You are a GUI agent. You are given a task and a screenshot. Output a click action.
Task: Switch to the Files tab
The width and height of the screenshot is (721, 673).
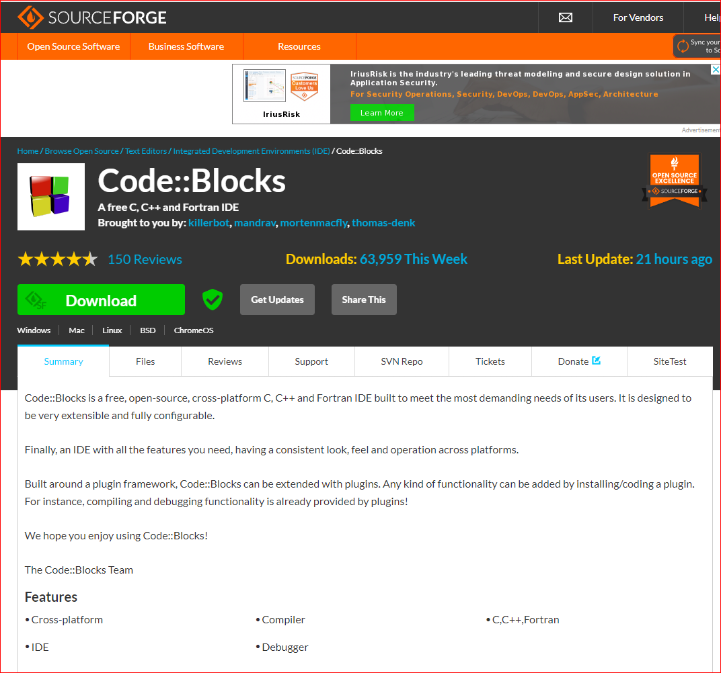coord(145,361)
